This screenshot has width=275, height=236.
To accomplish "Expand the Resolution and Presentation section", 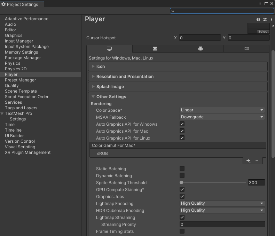I will 125,77.
